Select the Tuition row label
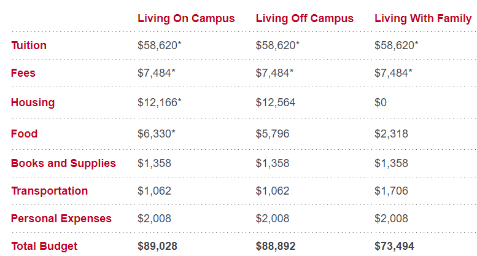Screen dimensions: 477x256 click(29, 45)
